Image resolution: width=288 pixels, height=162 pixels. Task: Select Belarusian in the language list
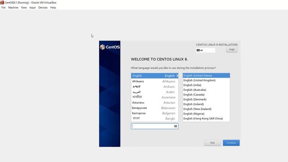click(155, 108)
